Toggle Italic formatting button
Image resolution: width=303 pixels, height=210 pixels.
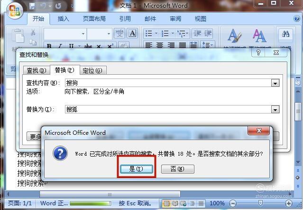[x=60, y=46]
